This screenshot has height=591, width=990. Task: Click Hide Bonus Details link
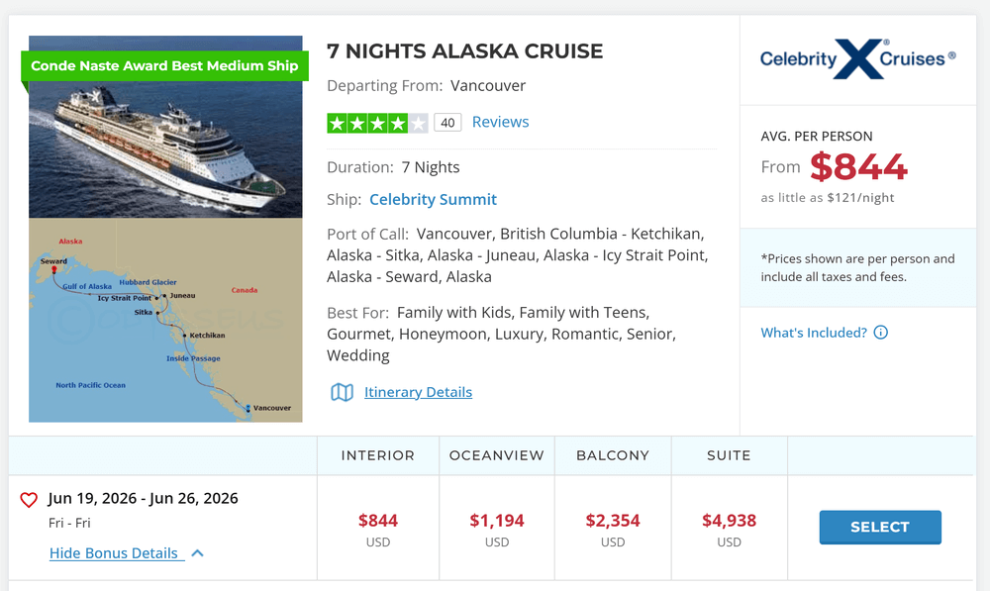(x=114, y=553)
